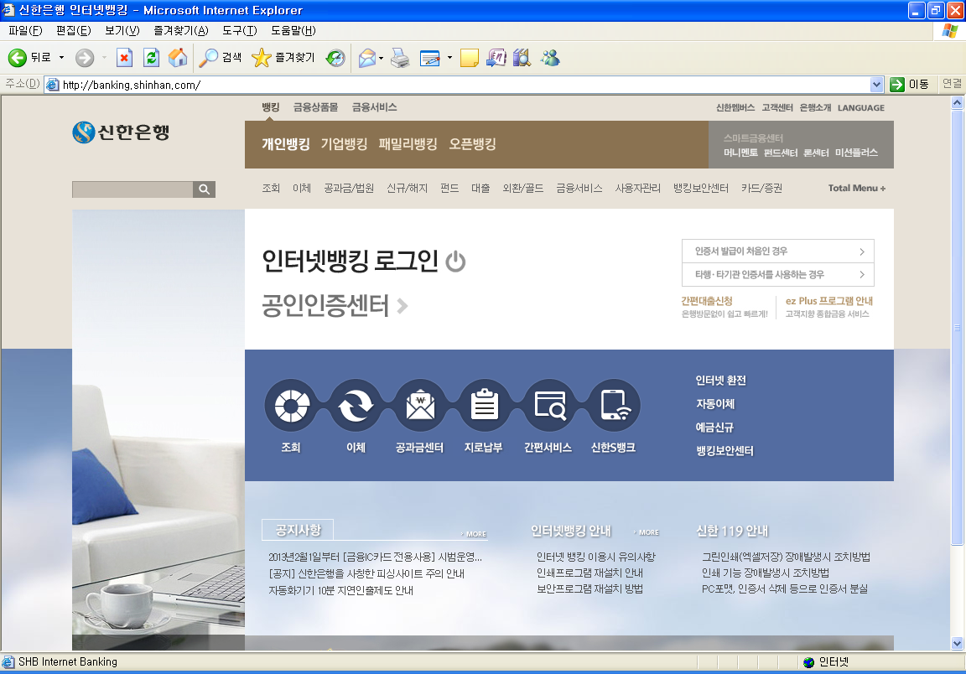Click MORE next to 공지사항
This screenshot has width=966, height=674.
click(473, 534)
